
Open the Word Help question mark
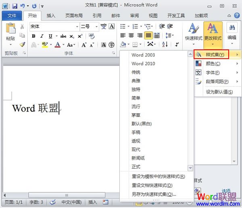click(x=237, y=16)
